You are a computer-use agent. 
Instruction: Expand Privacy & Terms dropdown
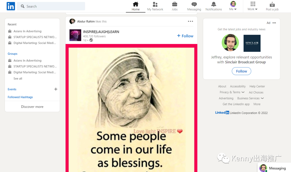tap(232, 92)
